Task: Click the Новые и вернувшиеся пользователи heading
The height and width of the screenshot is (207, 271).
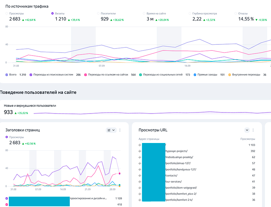Action: tap(30, 106)
